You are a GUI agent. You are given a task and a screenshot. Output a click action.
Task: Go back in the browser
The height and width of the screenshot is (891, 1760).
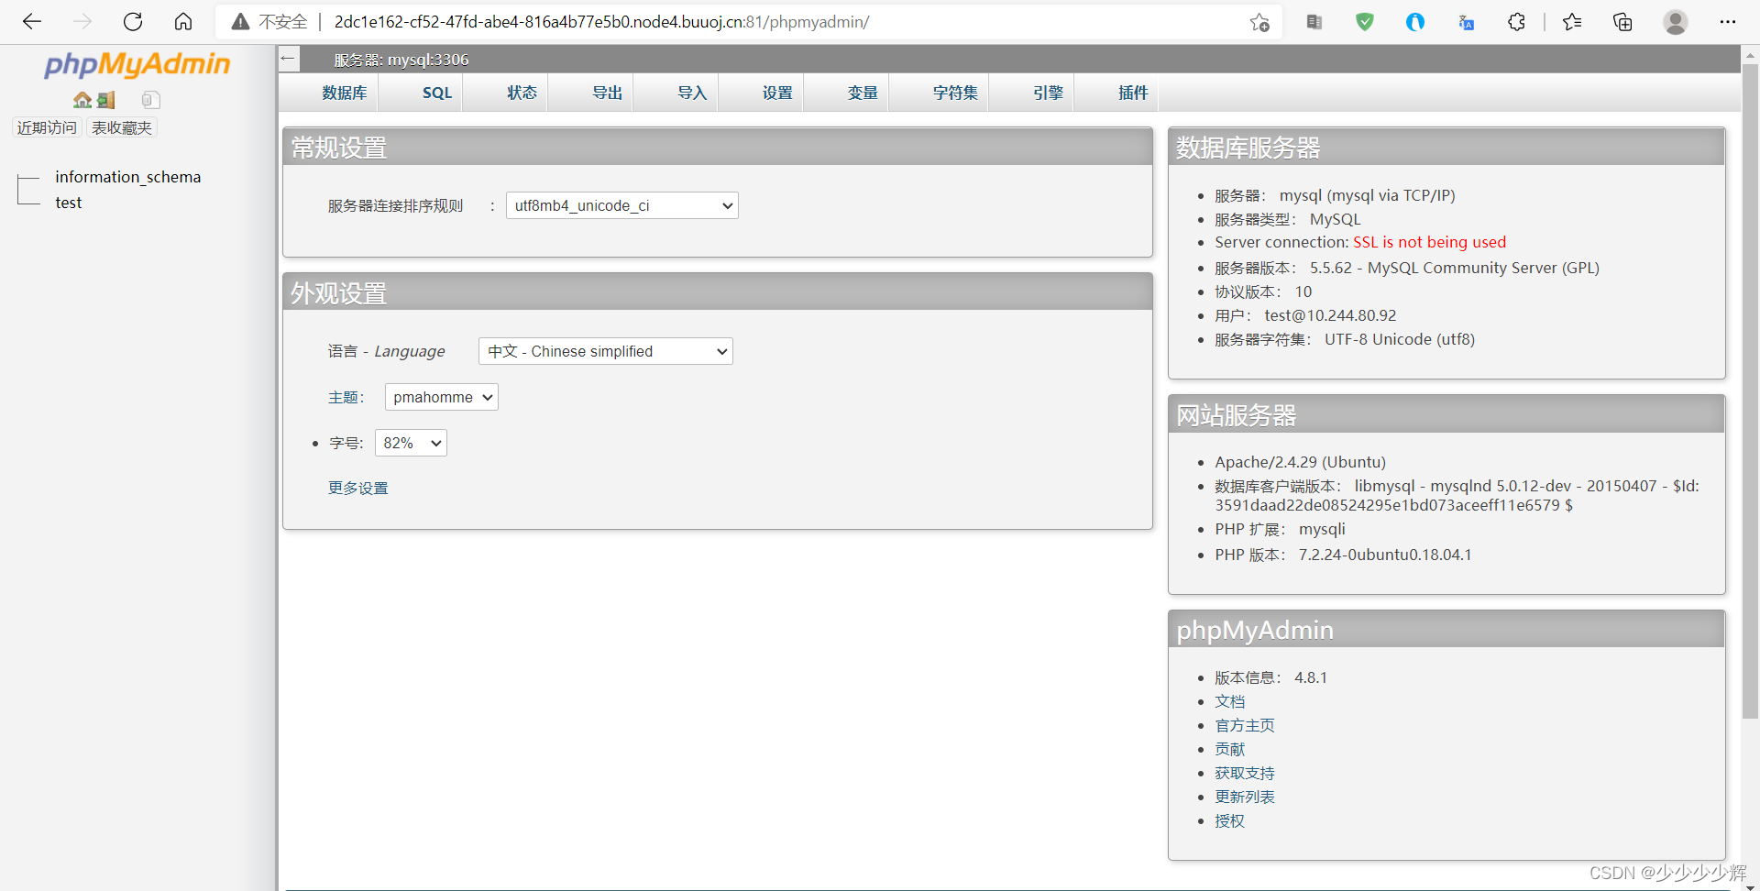(32, 22)
